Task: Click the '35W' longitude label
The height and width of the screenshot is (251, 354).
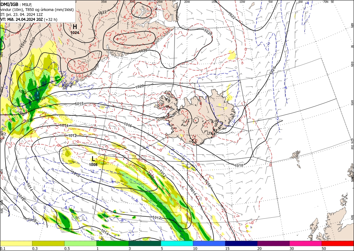Action: coord(104,2)
